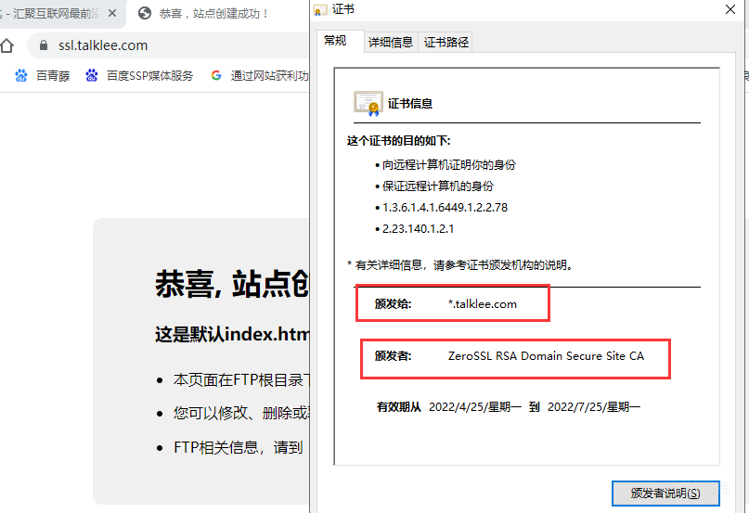Close the 汇聚互联网 browser tab
This screenshot has height=513, width=749.
113,14
